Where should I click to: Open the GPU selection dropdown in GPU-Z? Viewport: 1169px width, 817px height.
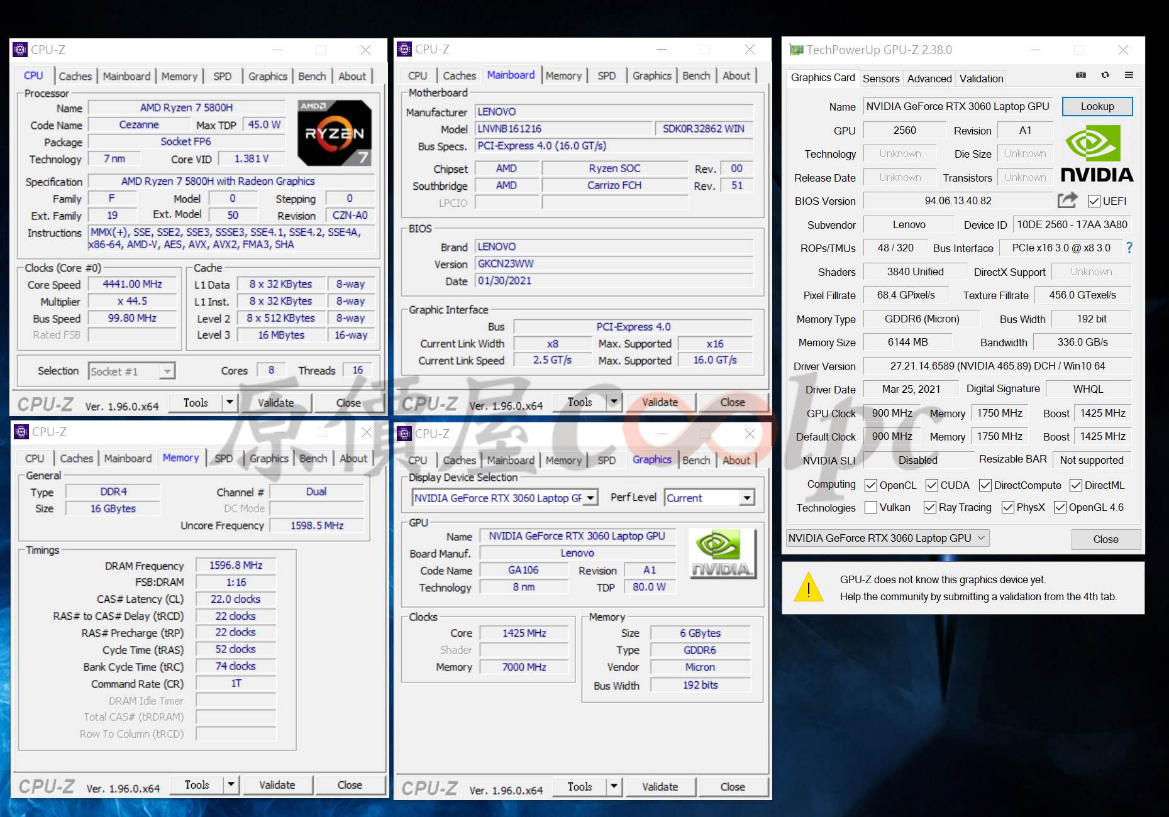pyautogui.click(x=887, y=538)
